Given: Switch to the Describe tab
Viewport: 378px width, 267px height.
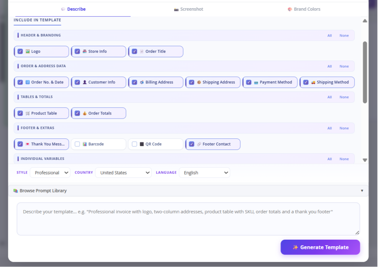Looking at the screenshot, I should coord(73,9).
